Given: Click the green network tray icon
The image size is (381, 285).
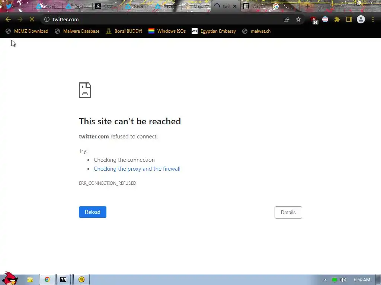Looking at the screenshot, I should [x=334, y=280].
